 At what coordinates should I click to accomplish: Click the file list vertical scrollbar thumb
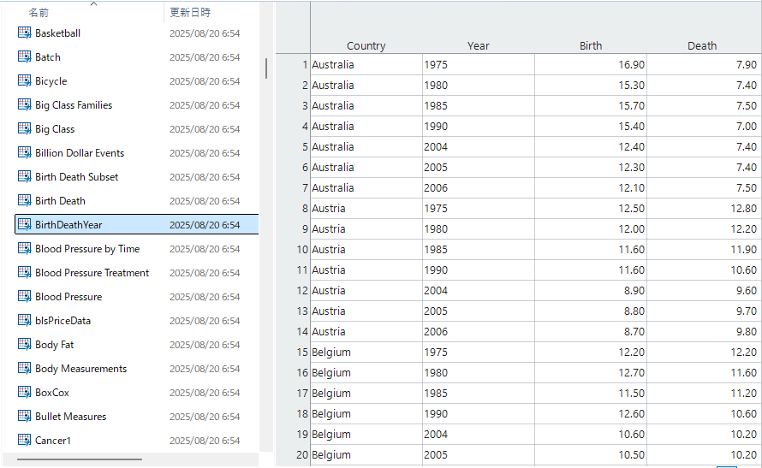[x=265, y=68]
